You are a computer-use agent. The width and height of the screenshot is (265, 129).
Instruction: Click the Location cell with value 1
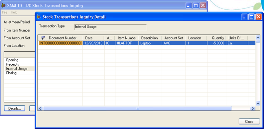tap(197, 43)
